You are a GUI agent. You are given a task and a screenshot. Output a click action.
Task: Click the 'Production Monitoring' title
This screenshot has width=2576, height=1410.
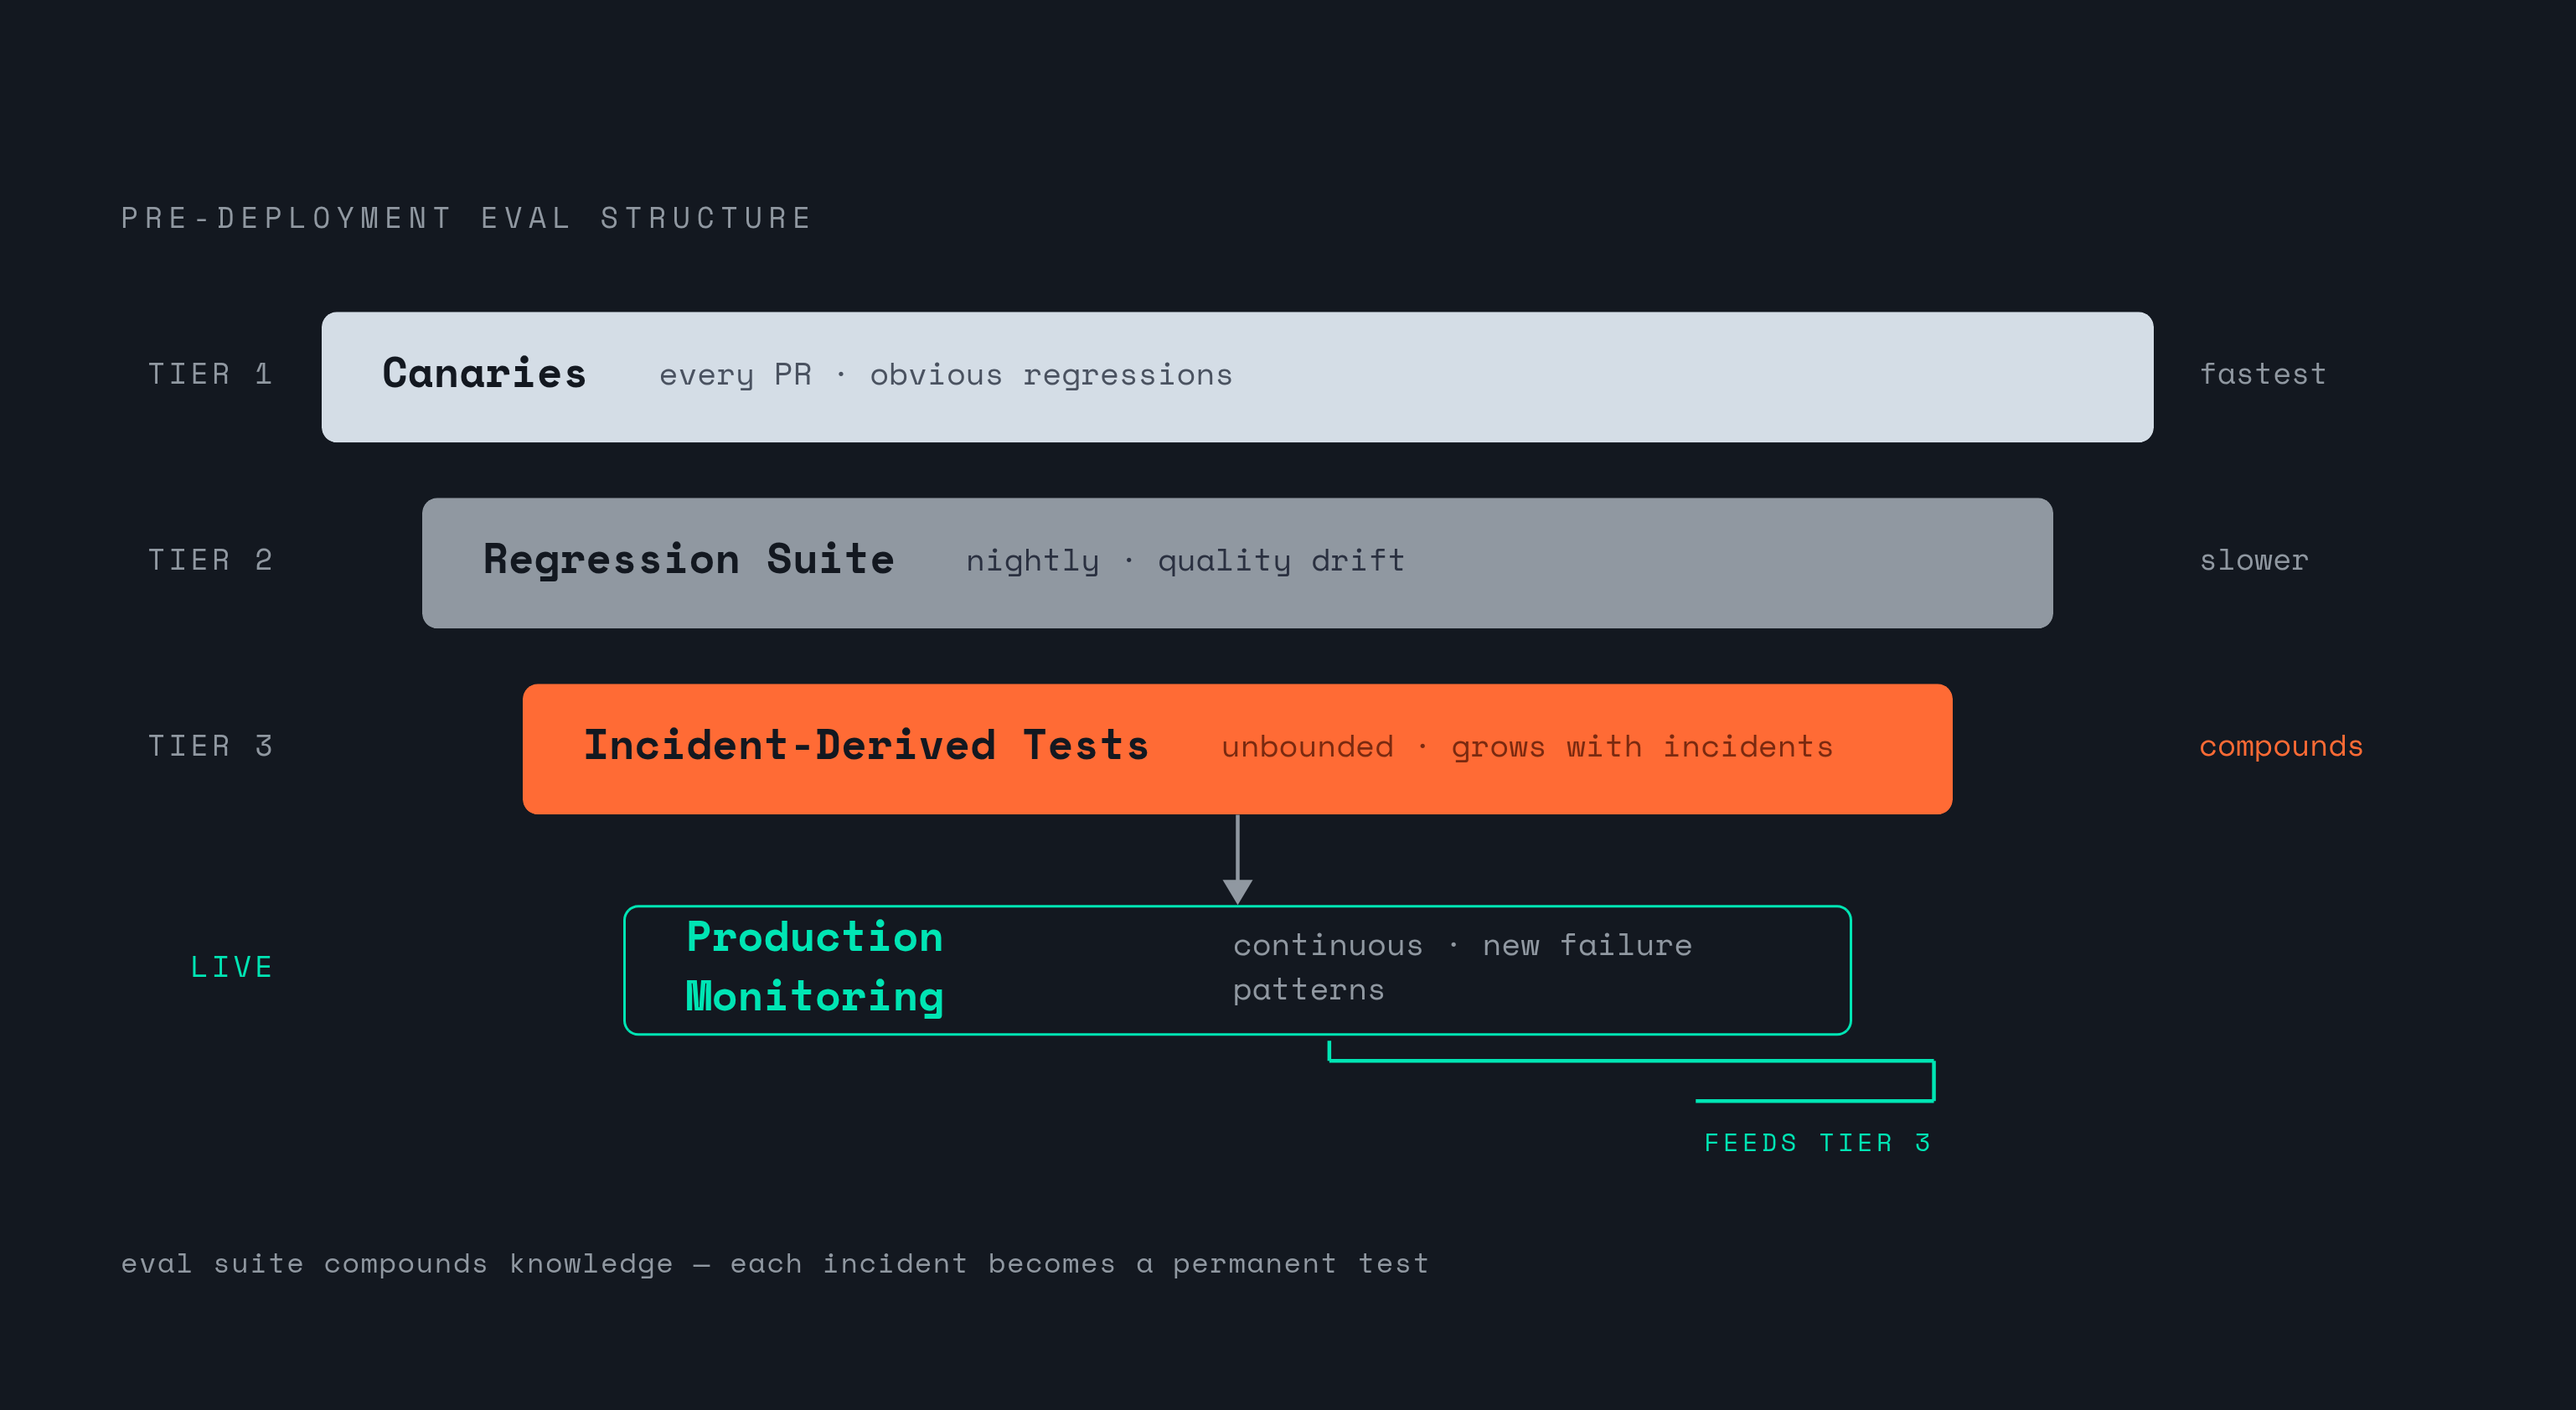point(815,967)
